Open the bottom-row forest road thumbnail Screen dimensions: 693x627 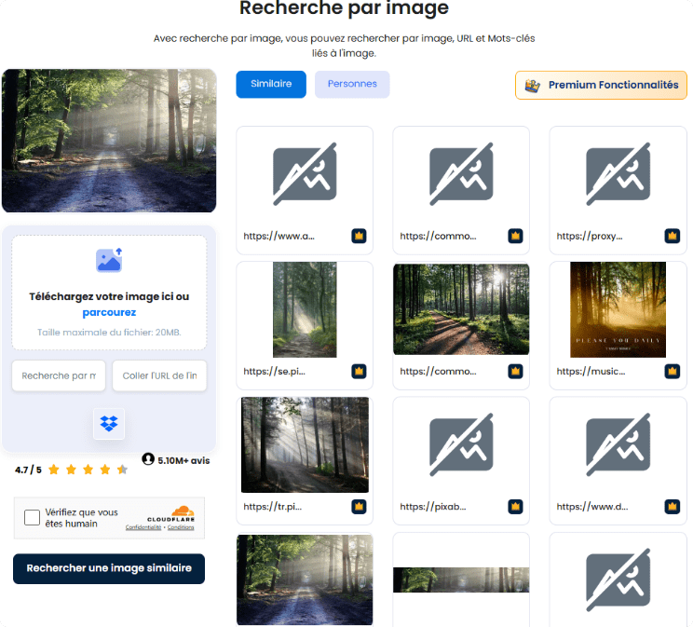pyautogui.click(x=305, y=579)
